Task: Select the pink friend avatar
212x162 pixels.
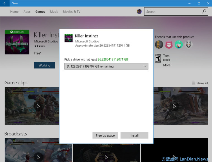Action: [169, 44]
